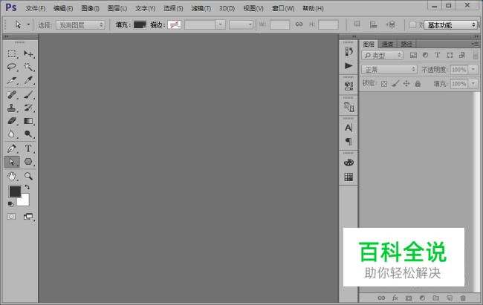Toggle lock position icon
Image resolution: width=483 pixels, height=305 pixels.
[406, 83]
